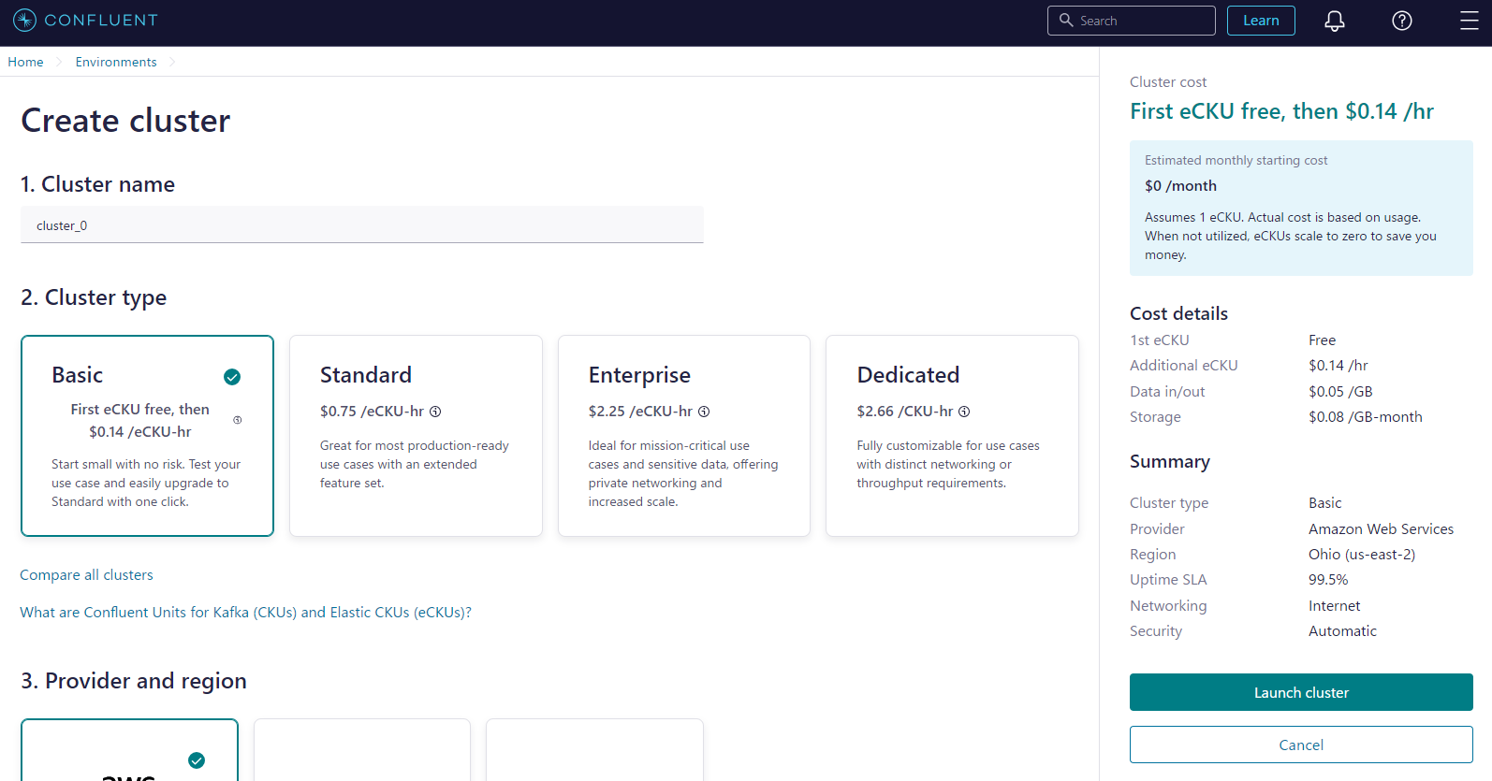Click the 'Additional eCKU' label
Image resolution: width=1492 pixels, height=781 pixels.
tap(1183, 366)
